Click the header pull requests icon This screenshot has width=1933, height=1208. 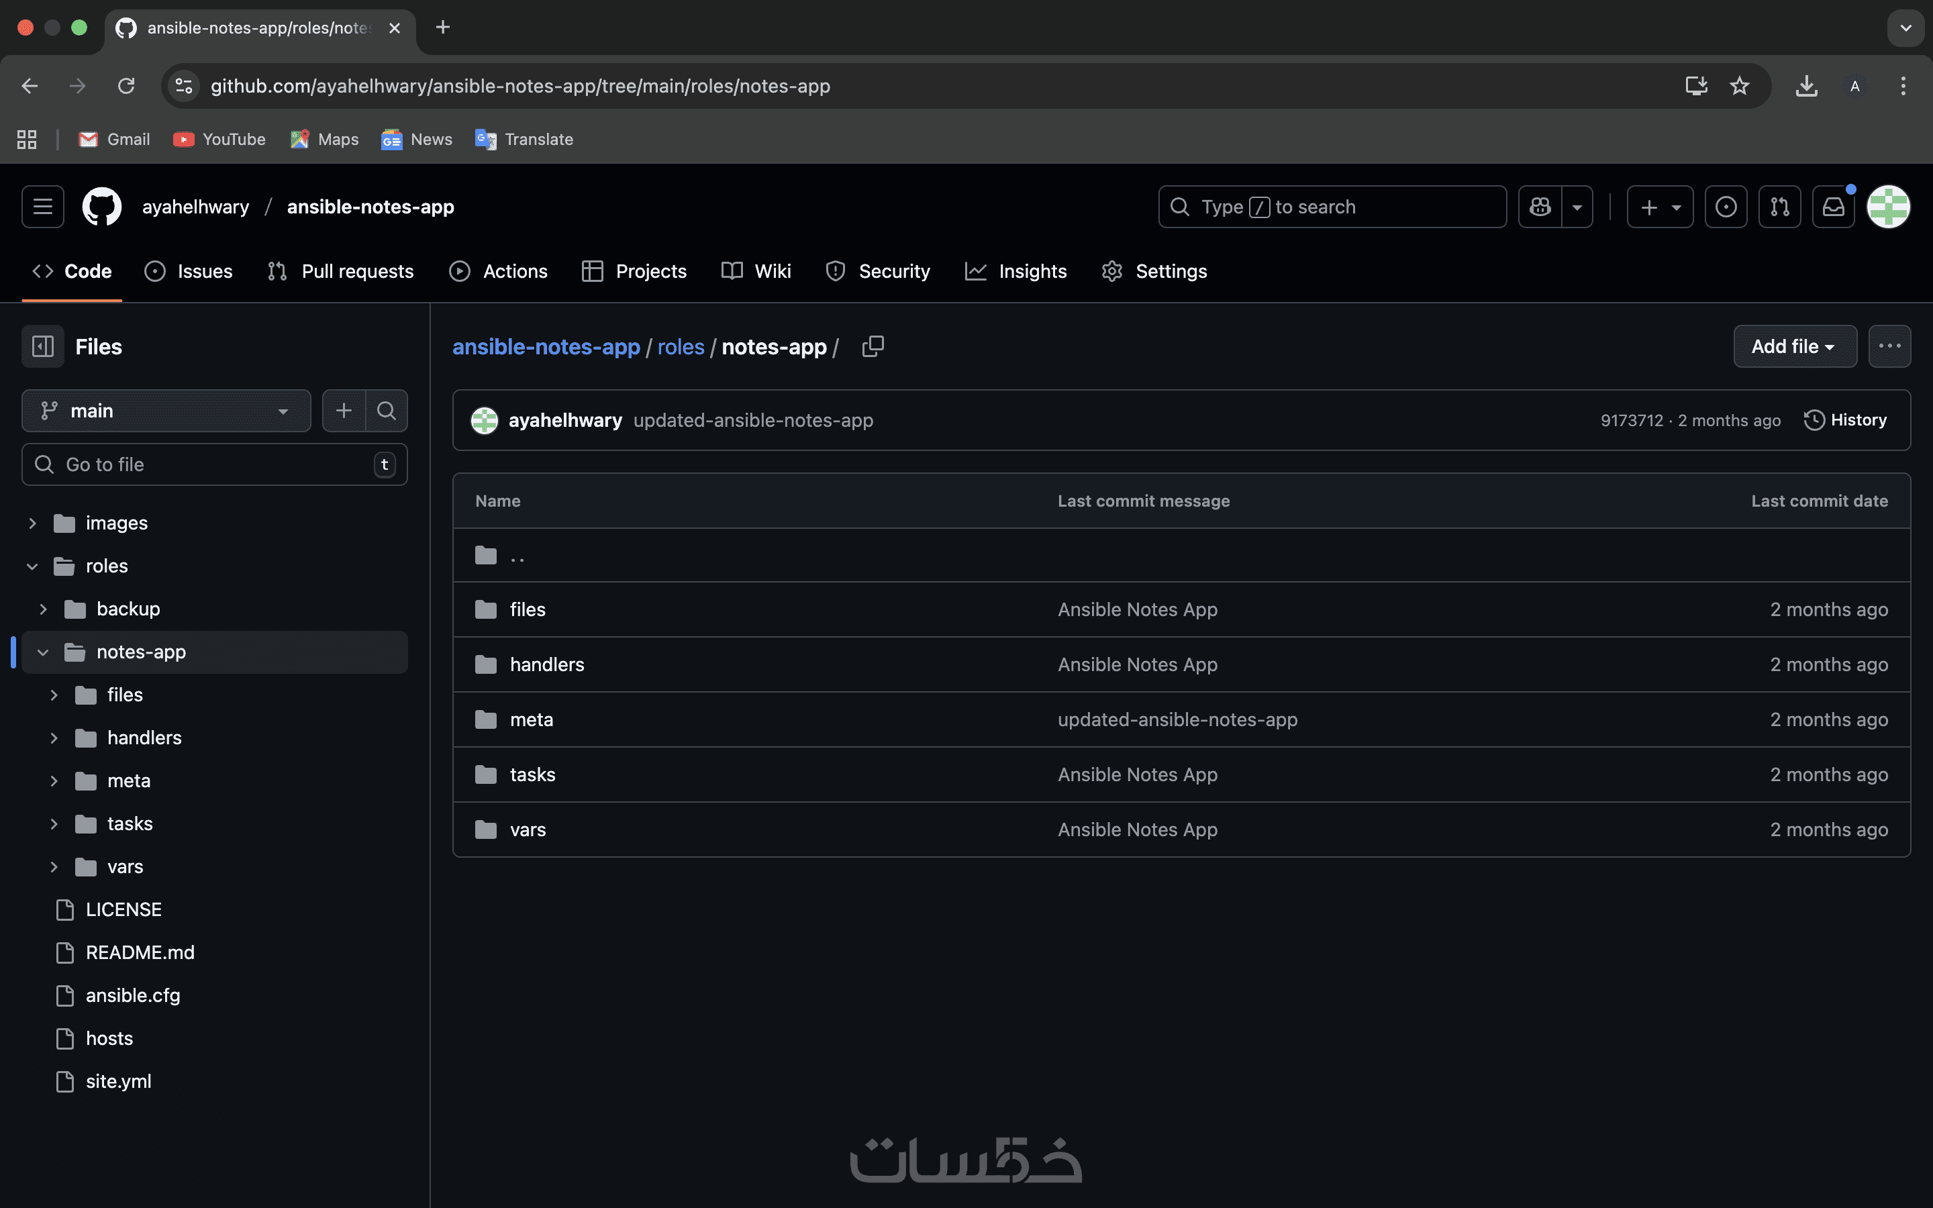click(1779, 207)
